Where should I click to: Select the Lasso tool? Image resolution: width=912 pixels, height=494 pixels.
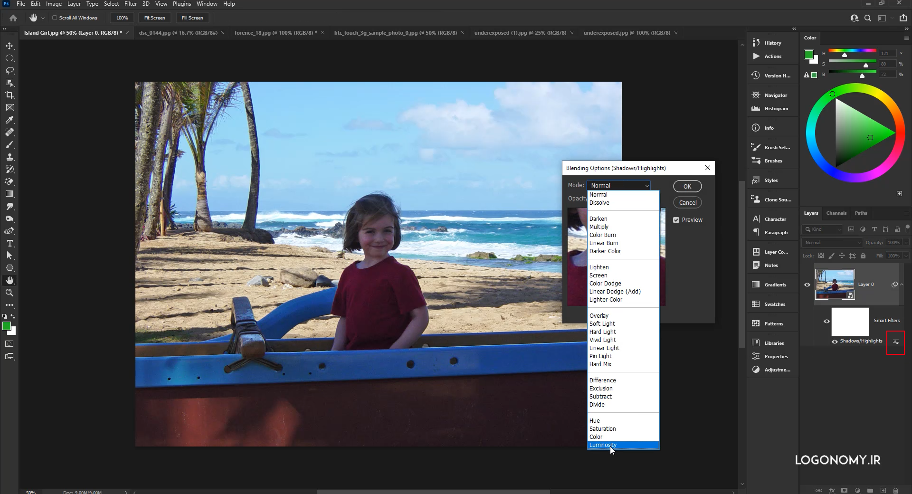click(x=9, y=71)
